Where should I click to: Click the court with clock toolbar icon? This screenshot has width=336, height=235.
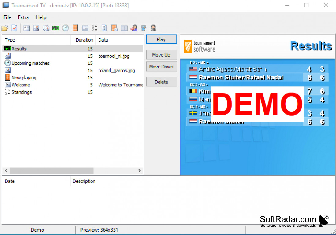coord(114,28)
